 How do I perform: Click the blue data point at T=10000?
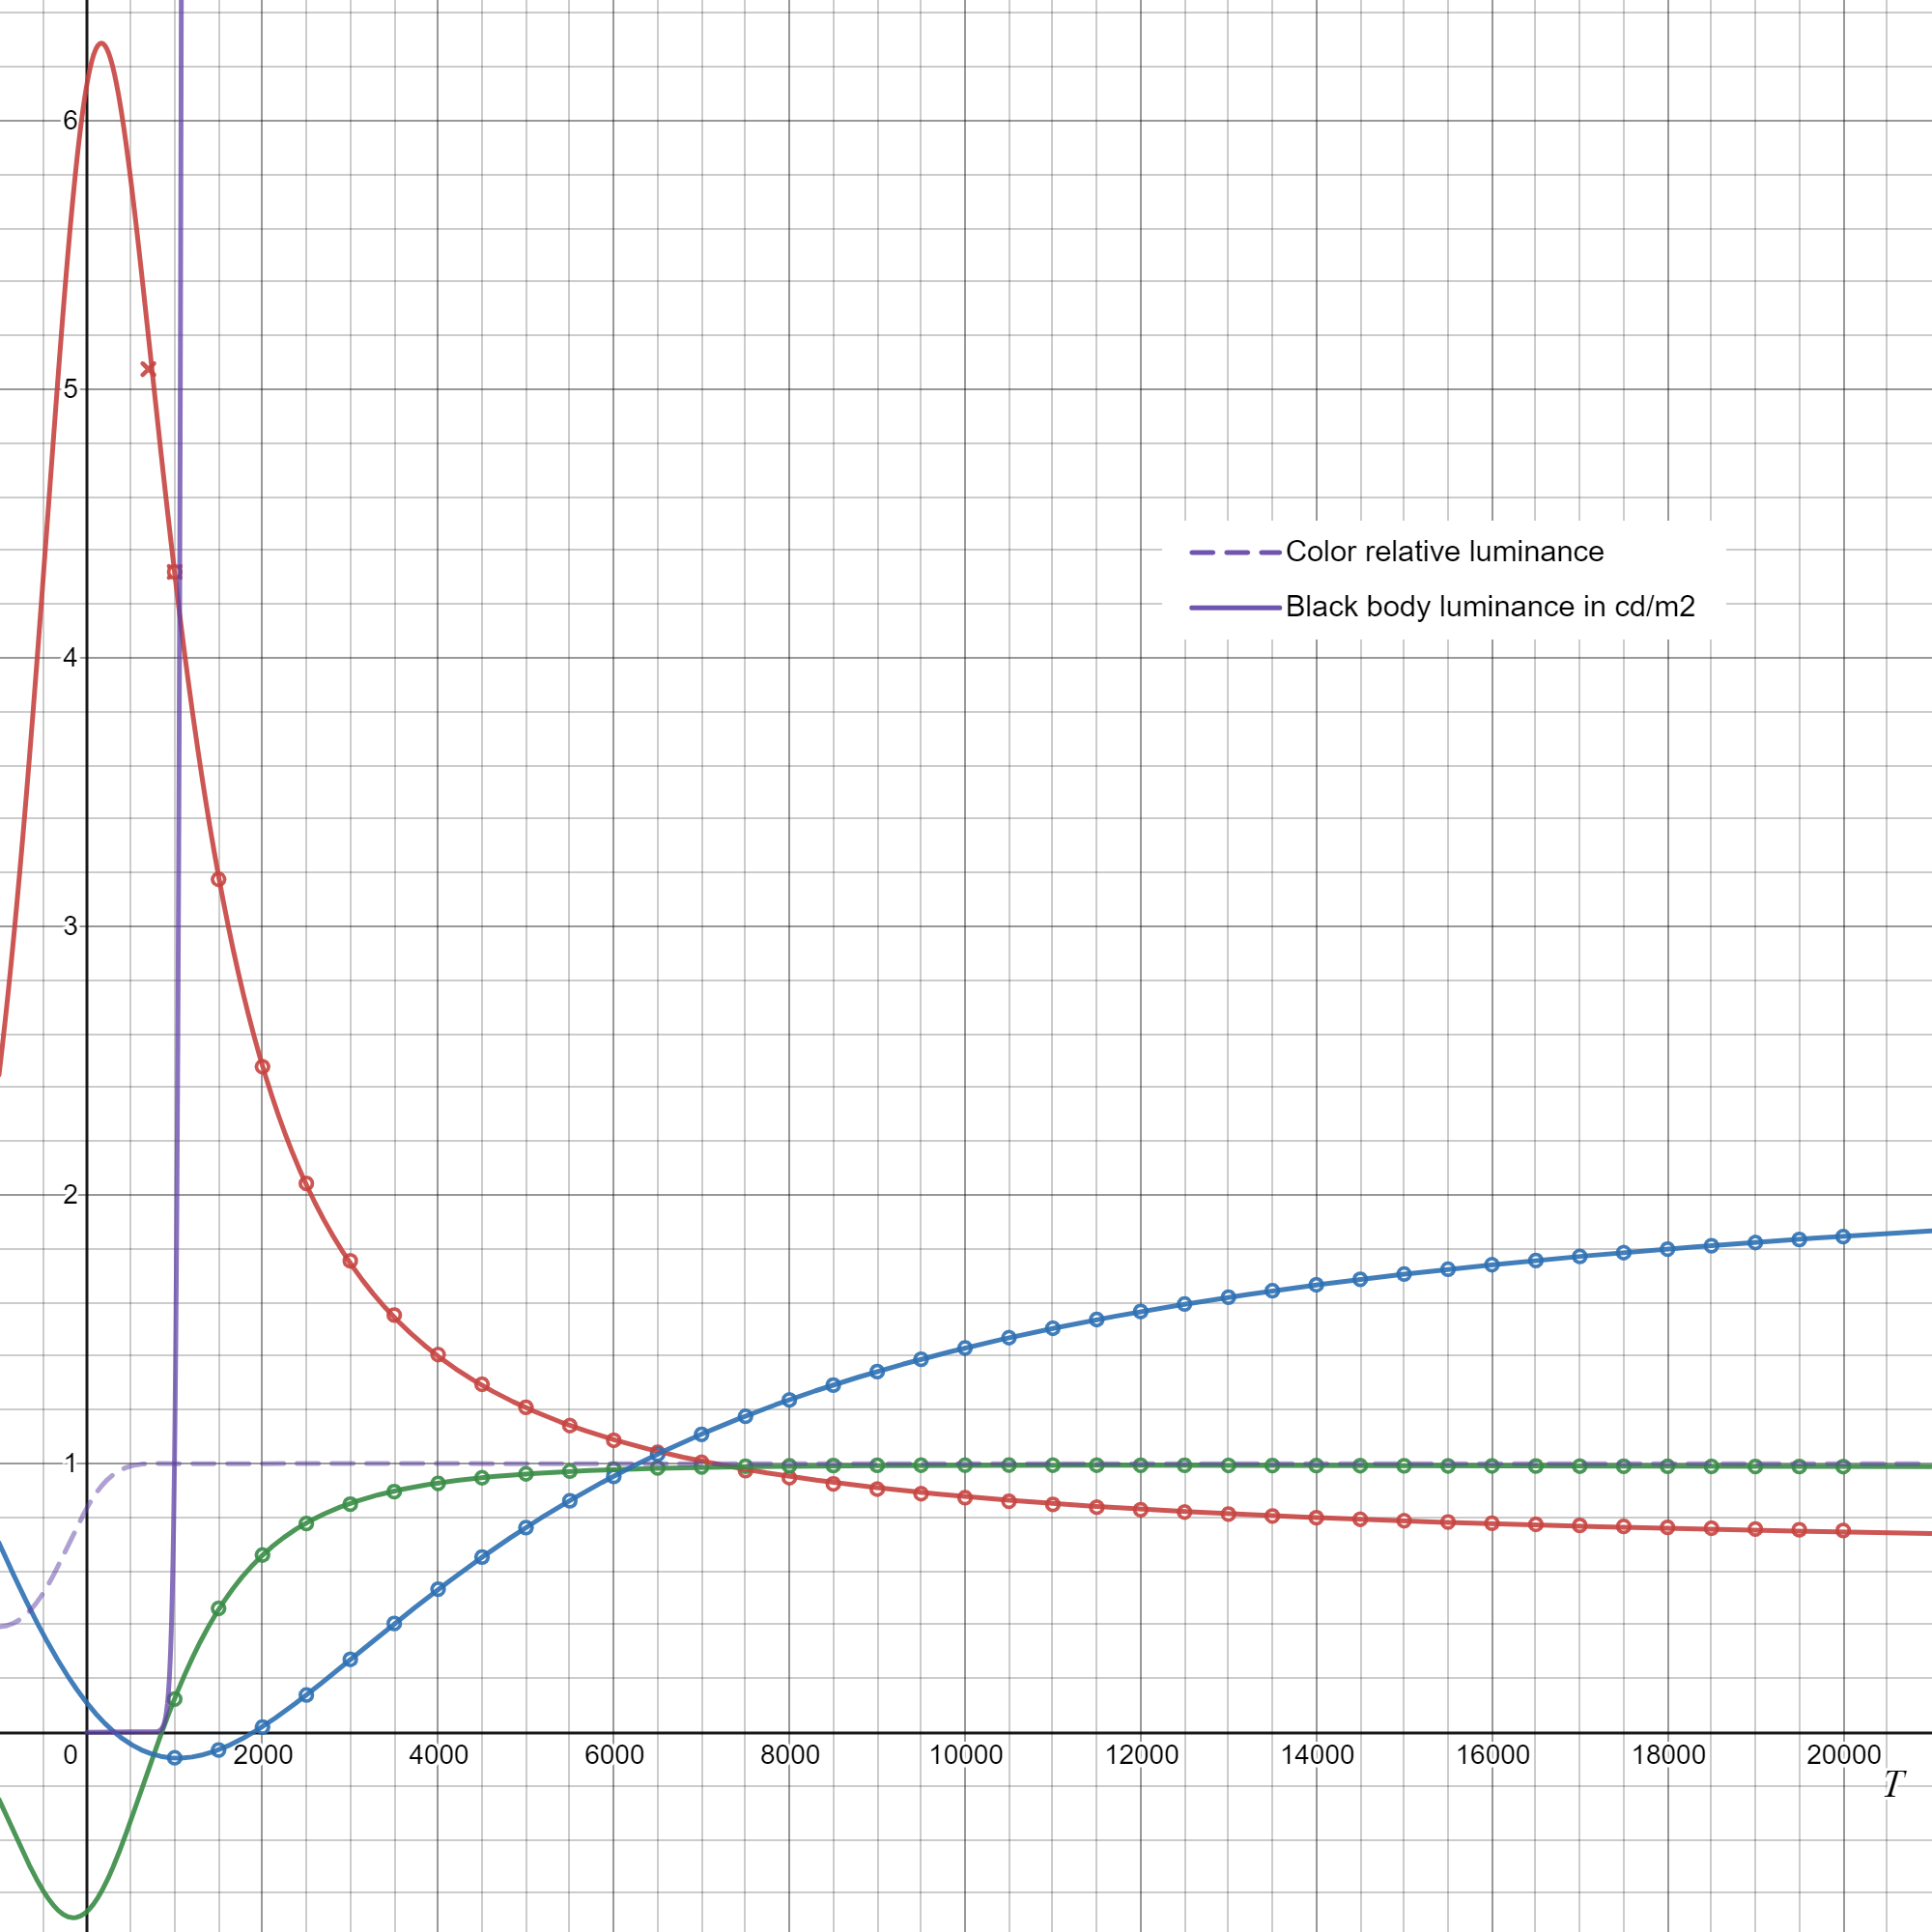click(x=965, y=1348)
